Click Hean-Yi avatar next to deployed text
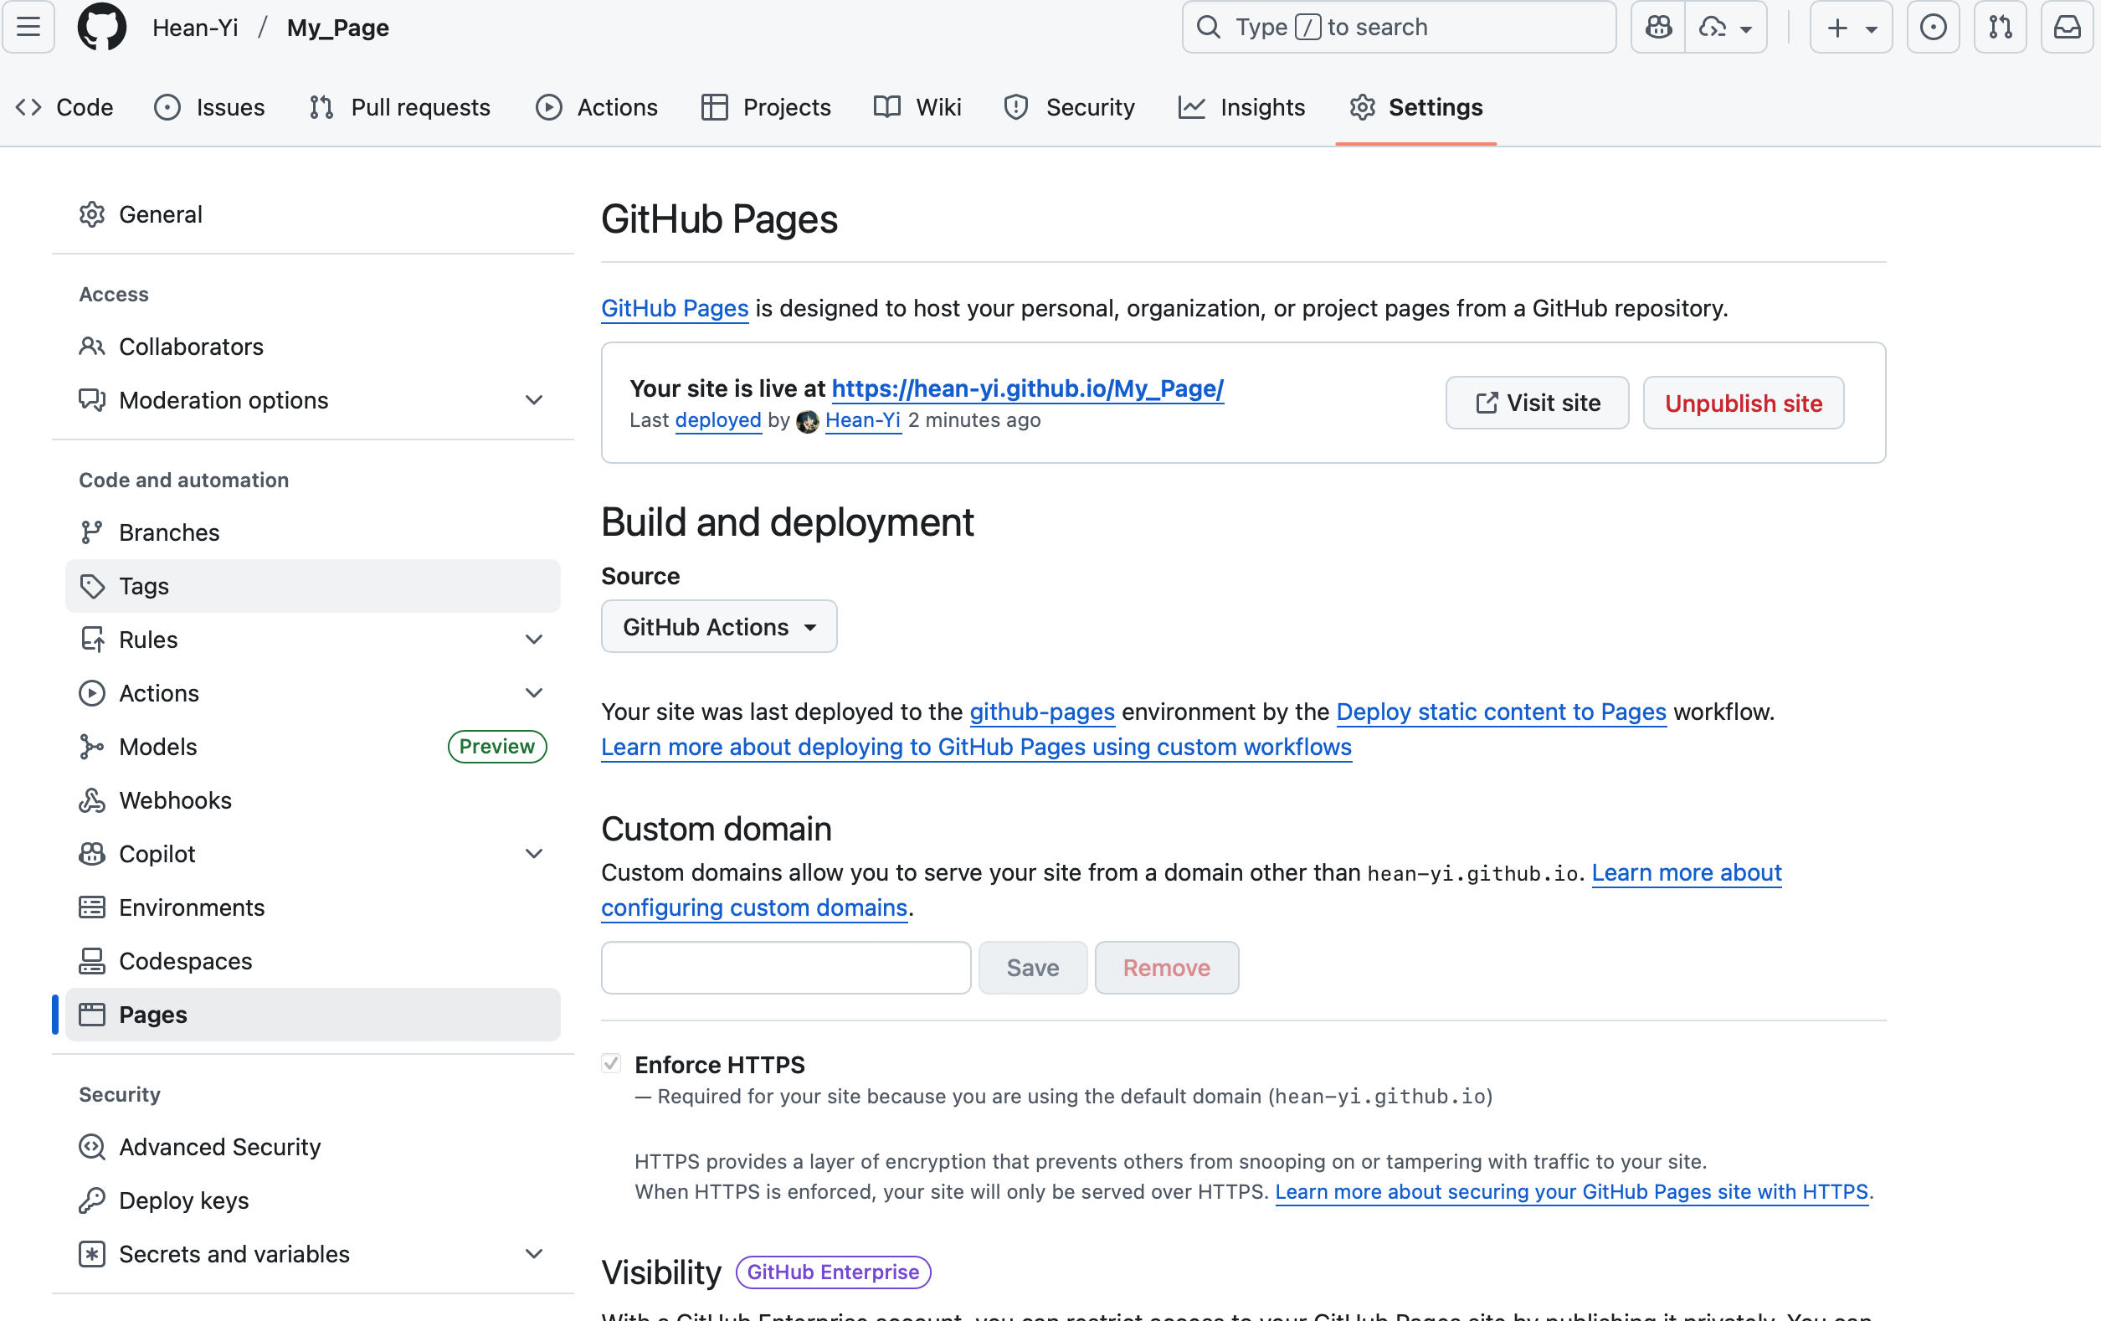 (807, 421)
